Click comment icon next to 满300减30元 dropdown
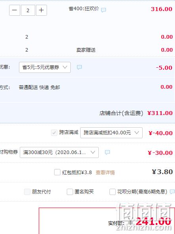This screenshot has width=175, height=234. click(x=107, y=152)
